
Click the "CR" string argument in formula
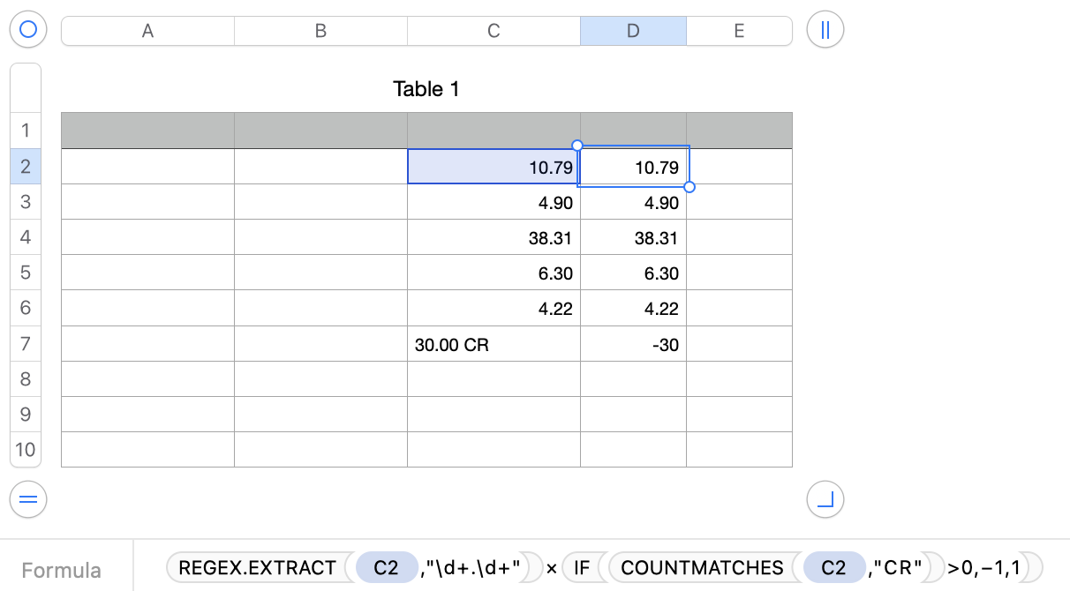901,568
